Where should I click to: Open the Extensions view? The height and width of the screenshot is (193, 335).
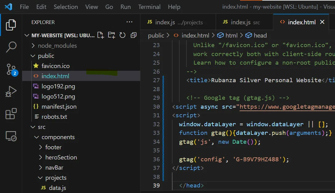click(x=11, y=114)
